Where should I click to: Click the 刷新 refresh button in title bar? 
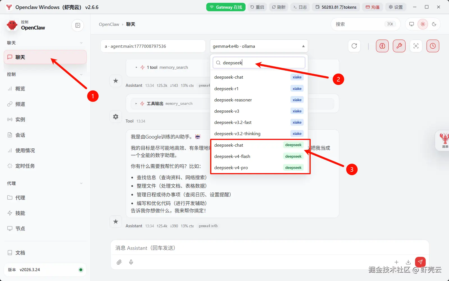[279, 7]
